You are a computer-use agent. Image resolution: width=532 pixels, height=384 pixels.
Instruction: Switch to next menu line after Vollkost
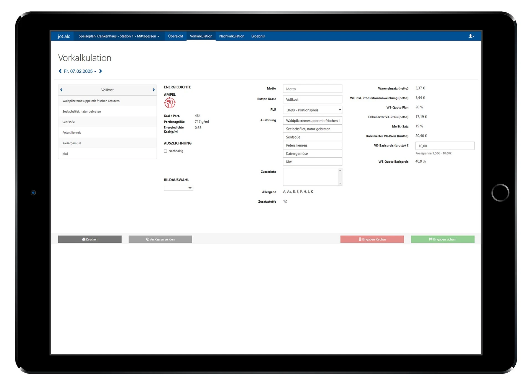point(154,90)
